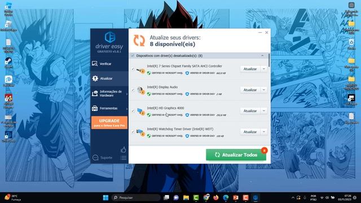The width and height of the screenshot is (361, 203).
Task: Click the orange refresh arrows icon
Action: [x=139, y=41]
